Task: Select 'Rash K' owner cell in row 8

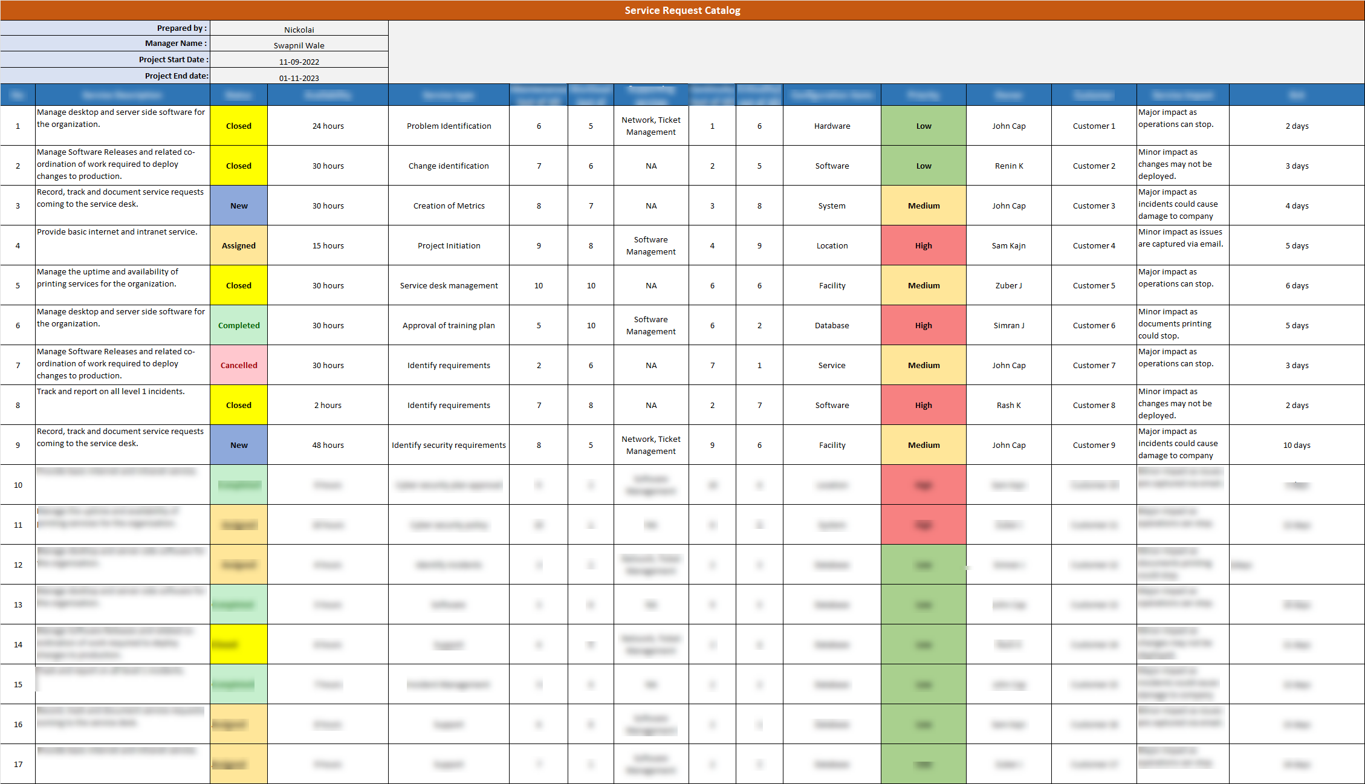Action: 1008,405
